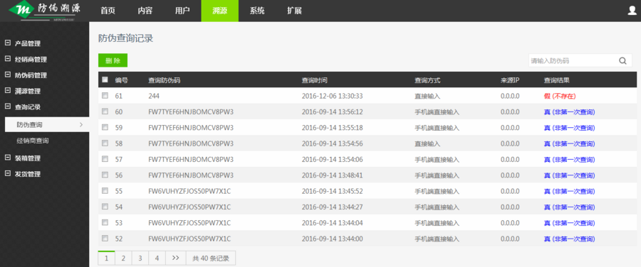
Task: Go to page 2 of records
Action: click(x=123, y=258)
